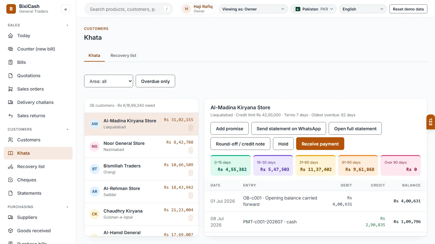The width and height of the screenshot is (435, 244).
Task: Click the Counter (new bill) register icon
Action: pyautogui.click(x=11, y=49)
